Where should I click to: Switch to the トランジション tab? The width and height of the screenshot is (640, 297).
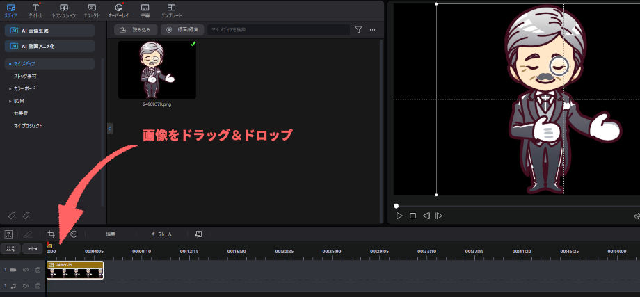pos(63,10)
